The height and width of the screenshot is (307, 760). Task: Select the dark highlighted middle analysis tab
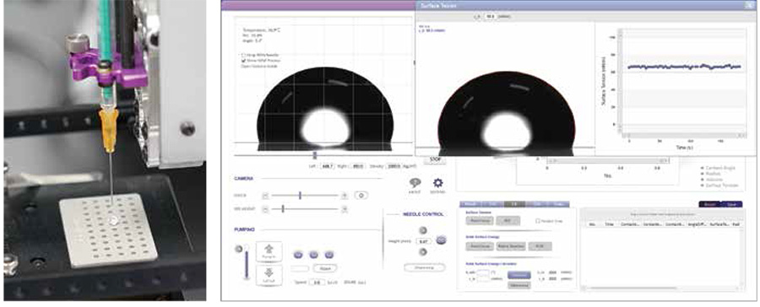click(515, 204)
